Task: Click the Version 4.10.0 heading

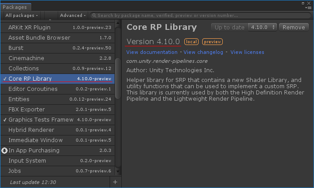Action: pos(153,42)
